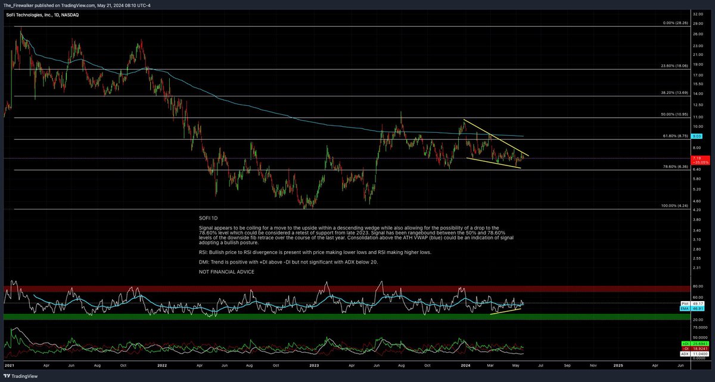
Task: Click the TradingView logo at bottom left
Action: (19, 377)
